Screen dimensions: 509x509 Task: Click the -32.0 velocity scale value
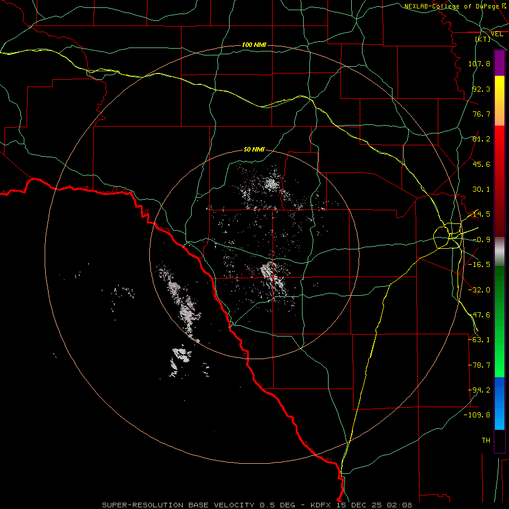click(479, 290)
